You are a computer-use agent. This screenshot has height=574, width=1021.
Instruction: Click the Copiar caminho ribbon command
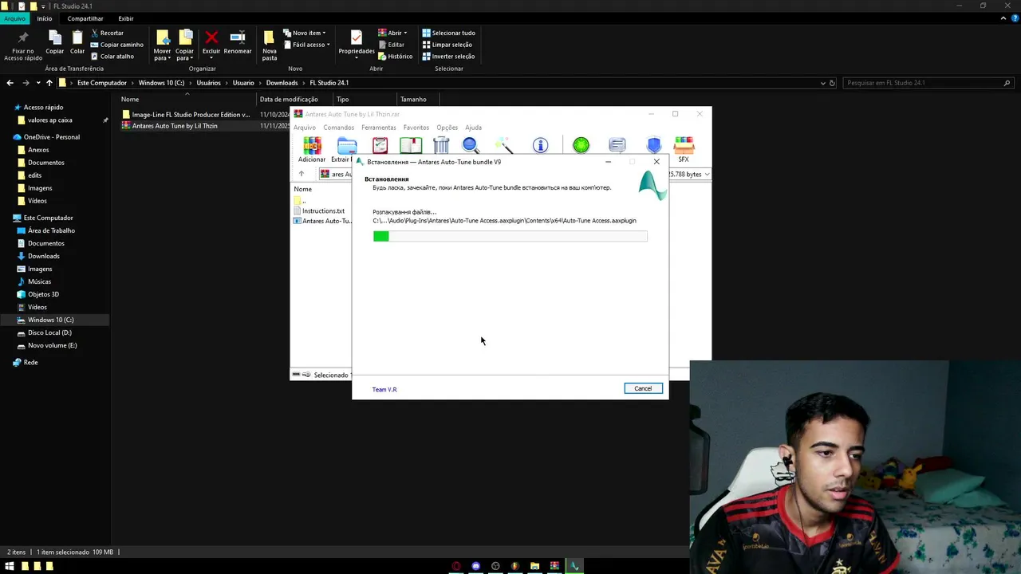[116, 45]
